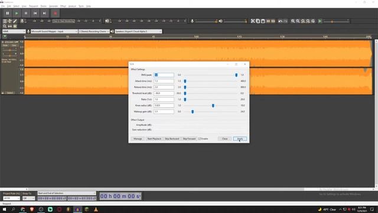The image size is (378, 213).
Task: Click the Knee radius slider handle
Action: pyautogui.click(x=213, y=105)
